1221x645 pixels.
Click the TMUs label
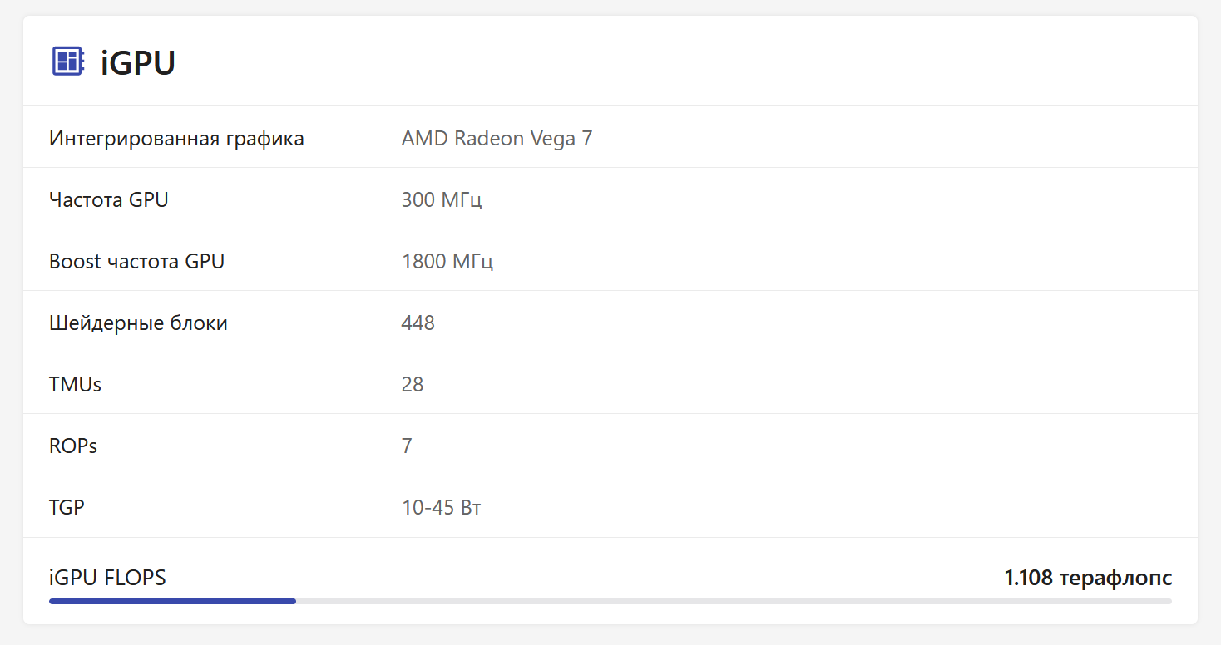tap(75, 384)
